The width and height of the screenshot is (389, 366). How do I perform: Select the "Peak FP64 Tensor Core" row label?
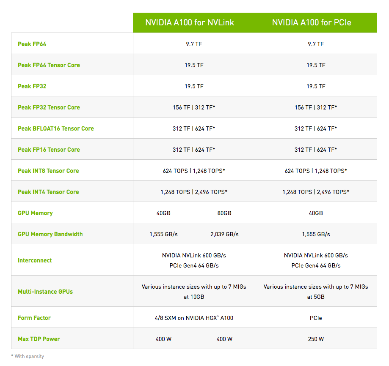(49, 65)
